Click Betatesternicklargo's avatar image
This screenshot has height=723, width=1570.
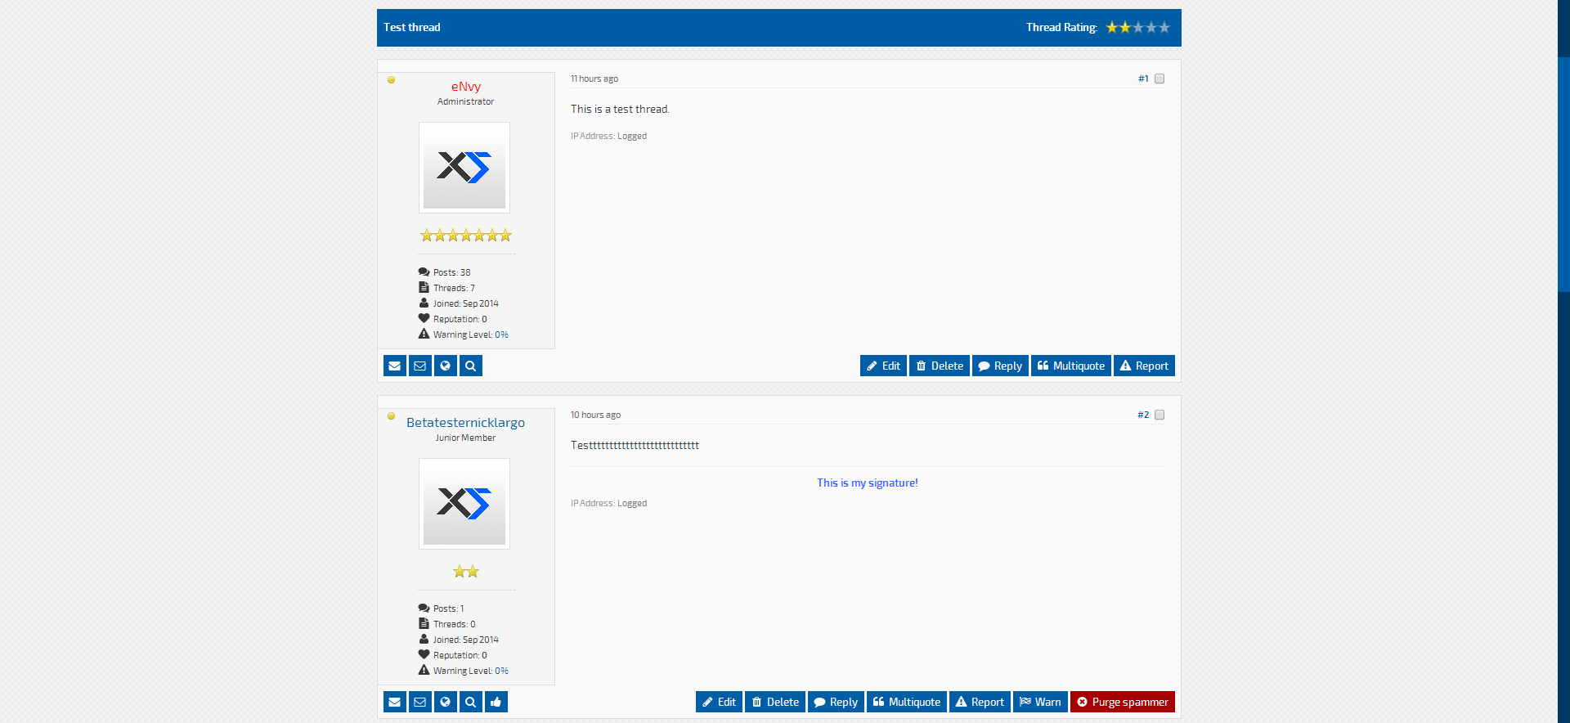464,504
